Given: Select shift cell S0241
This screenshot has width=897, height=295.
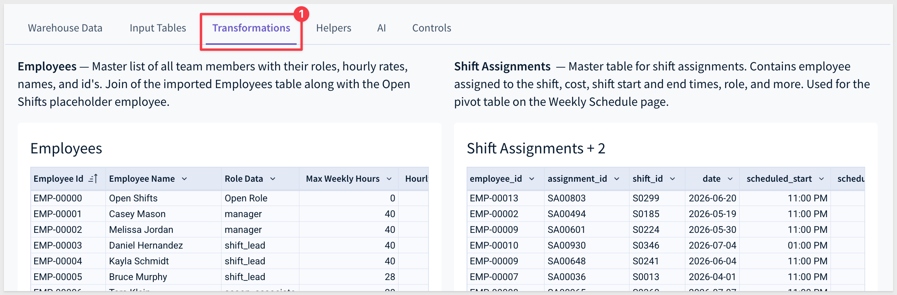Looking at the screenshot, I should click(657, 261).
